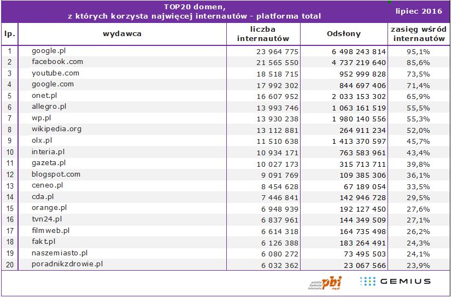The image size is (452, 298).
Task: Click the 'lipiec 2016' date label
Action: (419, 11)
